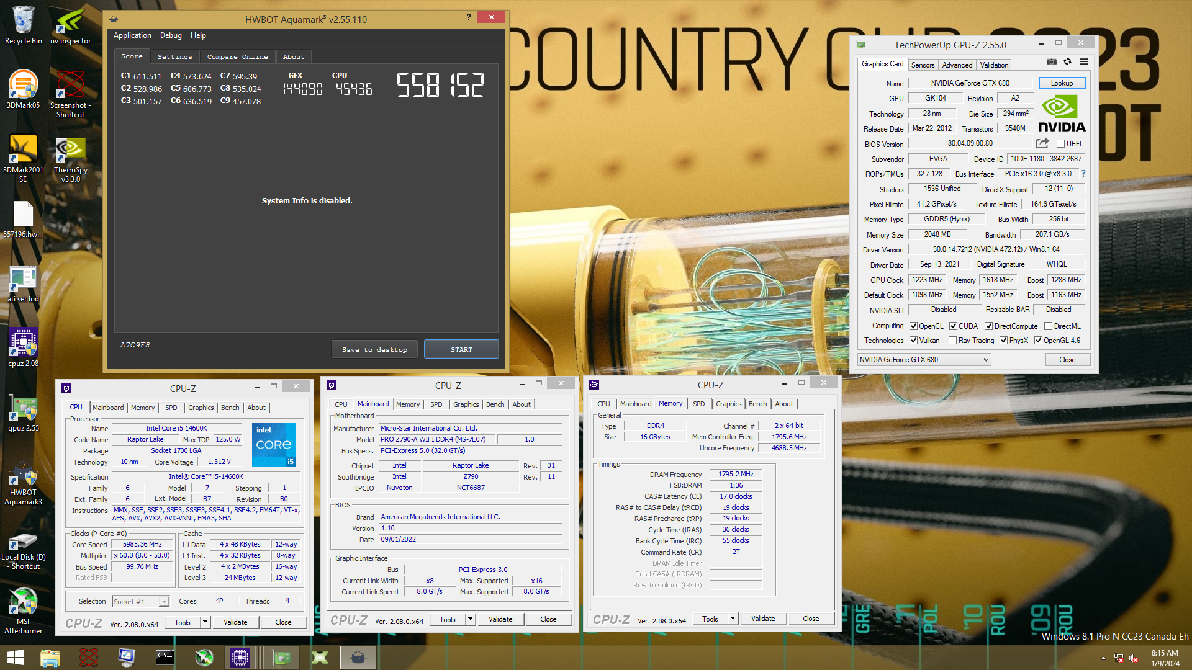Image resolution: width=1192 pixels, height=670 pixels.
Task: Click Save to desktop button
Action: pyautogui.click(x=374, y=349)
